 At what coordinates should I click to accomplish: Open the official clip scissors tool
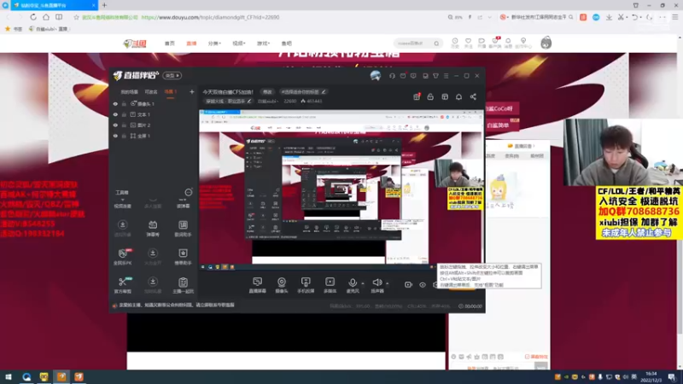click(123, 285)
